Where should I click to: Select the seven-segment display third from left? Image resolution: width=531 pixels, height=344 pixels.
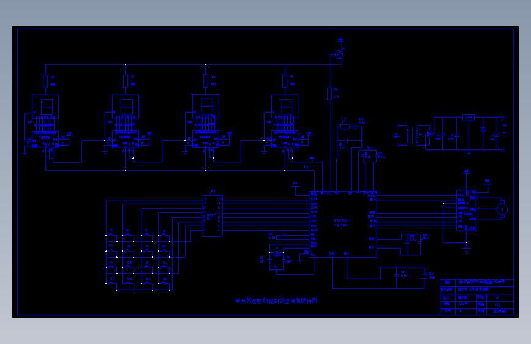pyautogui.click(x=206, y=107)
